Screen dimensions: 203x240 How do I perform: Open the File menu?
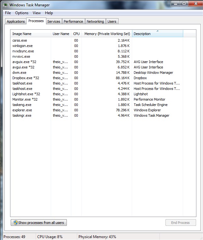(x=8, y=13)
